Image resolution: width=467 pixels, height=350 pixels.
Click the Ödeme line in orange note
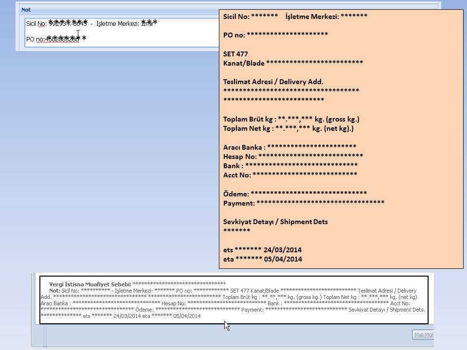tap(294, 193)
